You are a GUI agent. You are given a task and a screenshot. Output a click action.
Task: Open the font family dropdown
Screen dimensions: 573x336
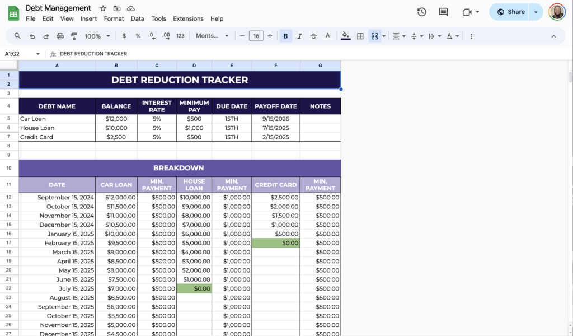pyautogui.click(x=212, y=36)
